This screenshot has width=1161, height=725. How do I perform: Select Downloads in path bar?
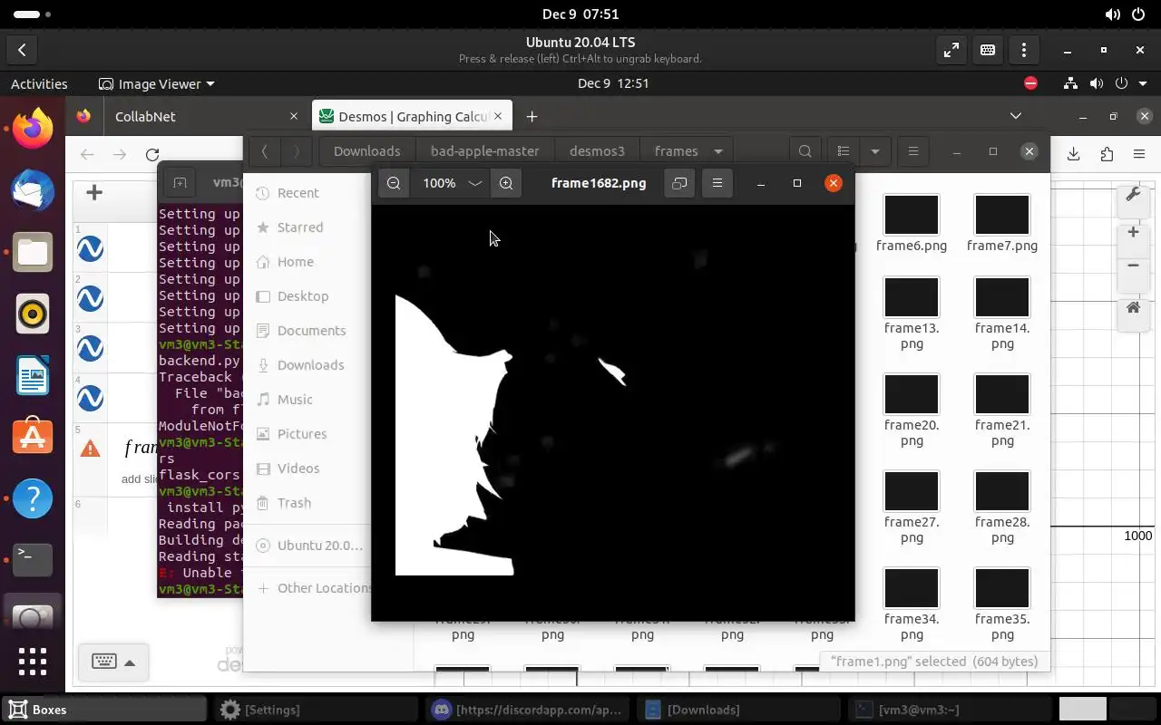[x=366, y=151]
